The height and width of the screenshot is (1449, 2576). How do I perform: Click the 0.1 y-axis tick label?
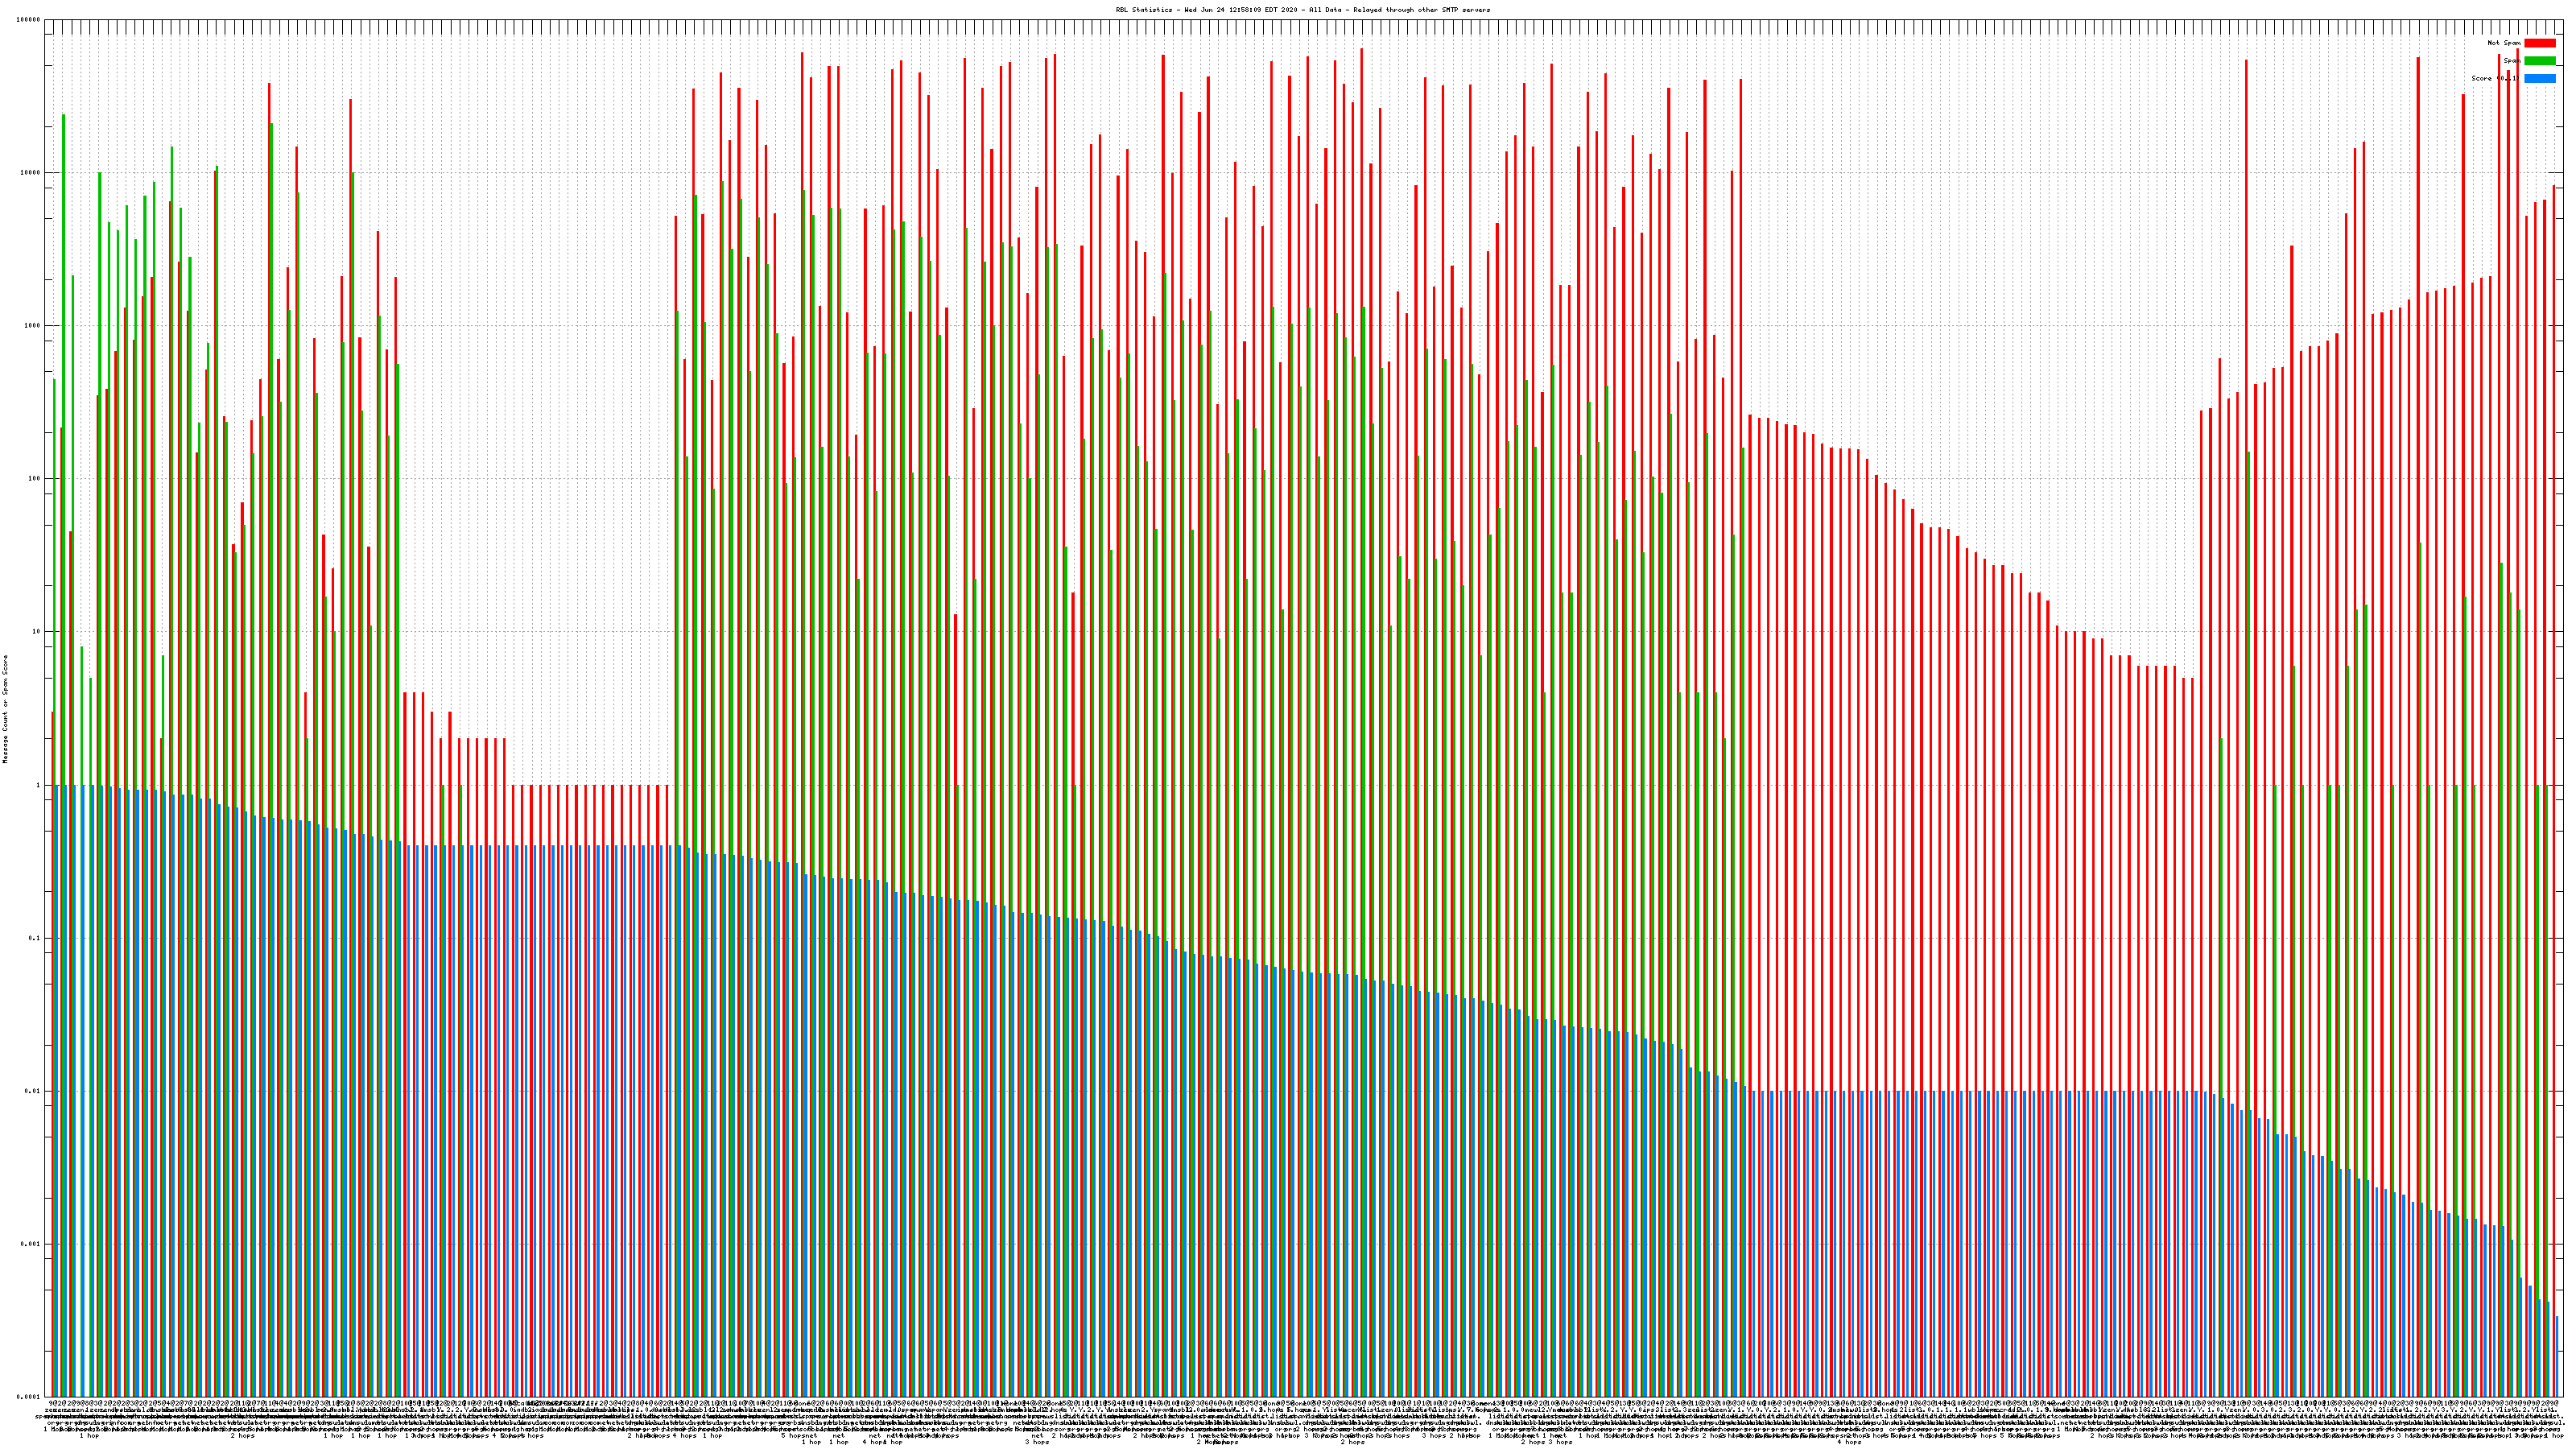pyautogui.click(x=35, y=938)
